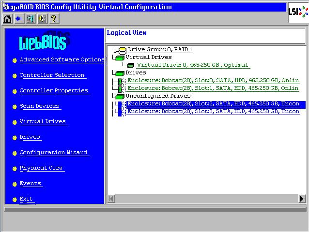This screenshot has height=232, width=309.
Task: Click bullet beside Configuration Wizard
Action: 15,153
